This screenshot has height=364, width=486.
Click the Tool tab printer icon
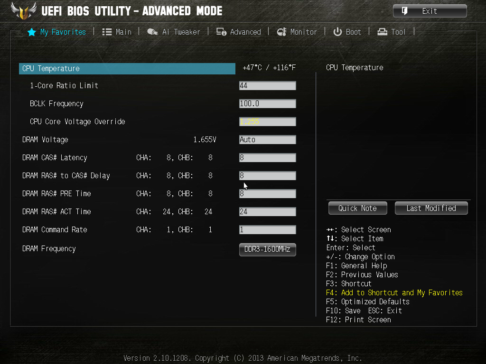[x=382, y=32]
